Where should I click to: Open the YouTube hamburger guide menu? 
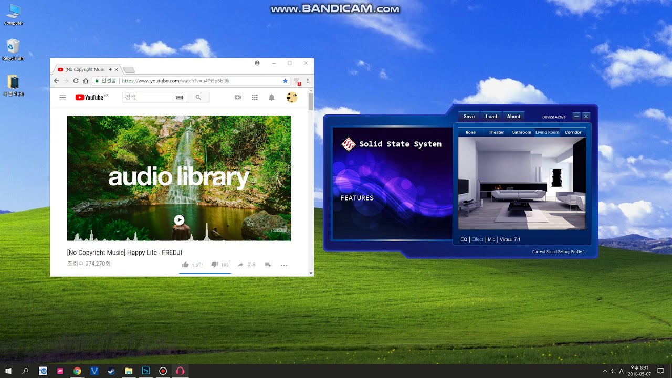point(62,97)
